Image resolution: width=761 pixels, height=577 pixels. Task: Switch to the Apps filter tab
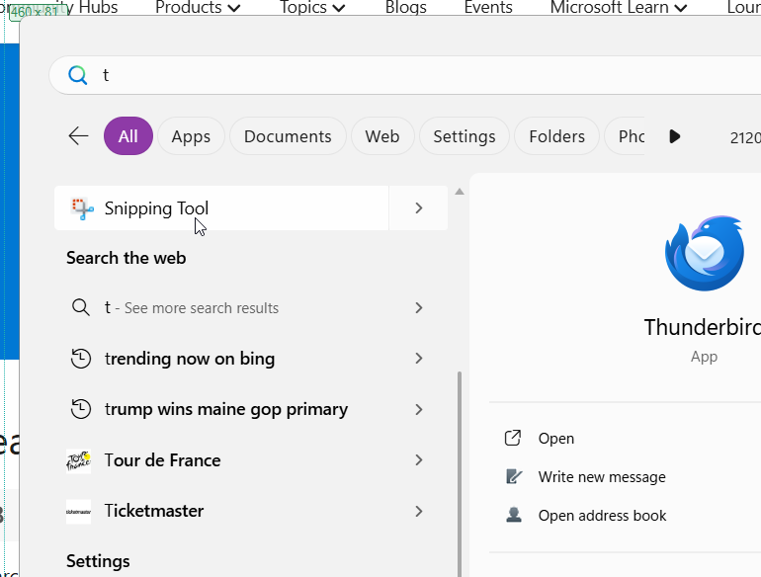tap(191, 136)
